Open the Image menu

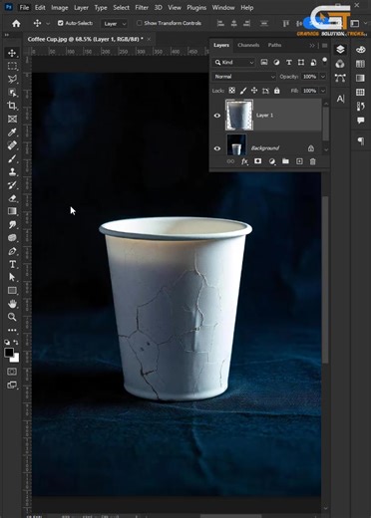point(60,7)
